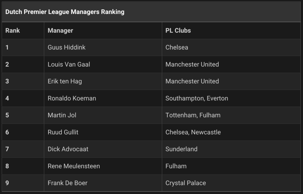Screen dimensions: 303x194
Task: Click the Guus Hiddink cell
Action: pos(103,47)
